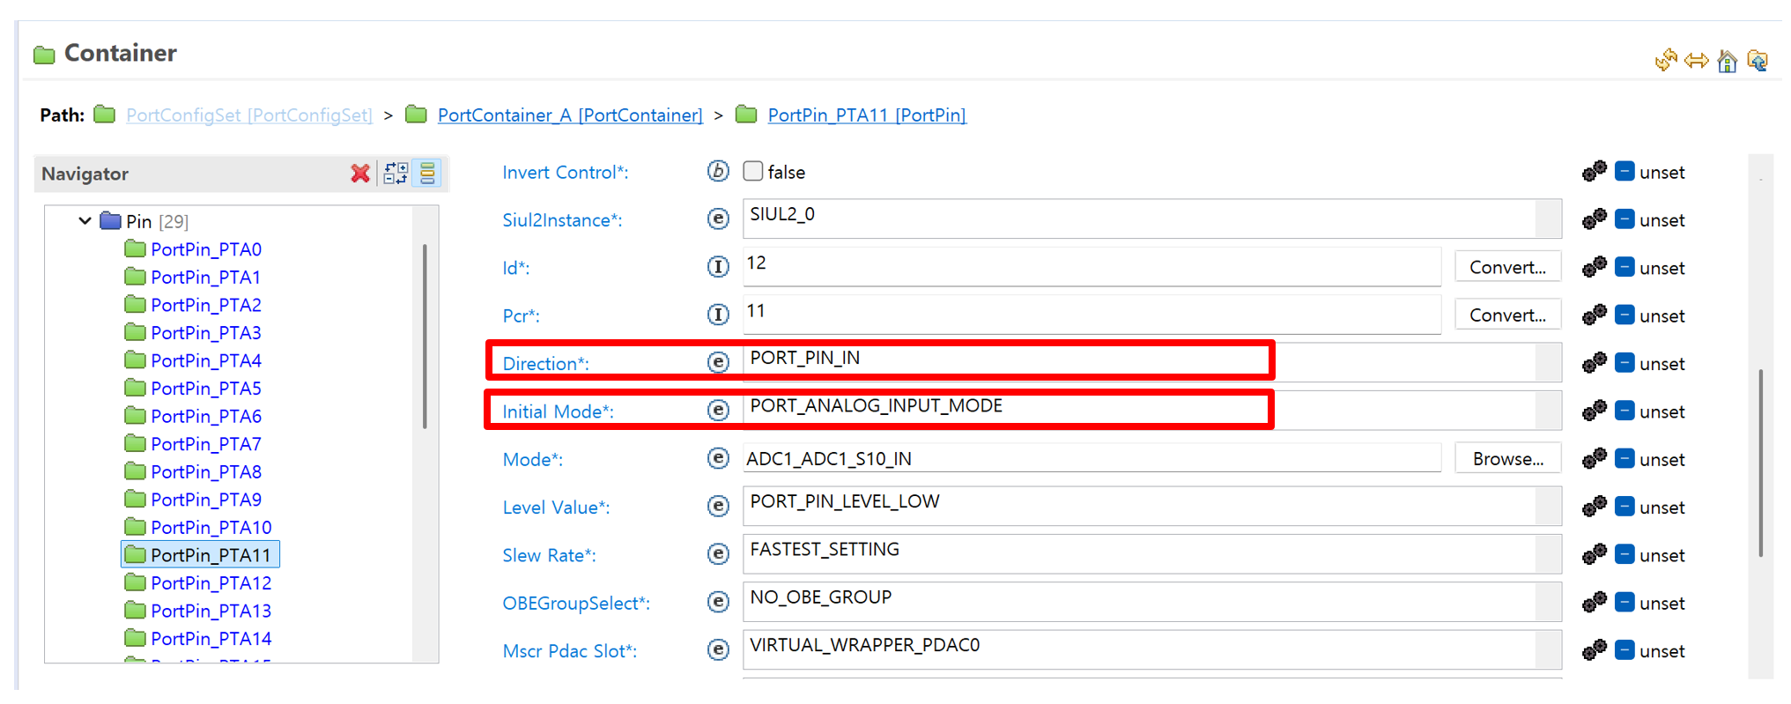Toggle the stacked list view icon in Navigator
Viewport: 1791px width, 704px height.
coord(428,174)
